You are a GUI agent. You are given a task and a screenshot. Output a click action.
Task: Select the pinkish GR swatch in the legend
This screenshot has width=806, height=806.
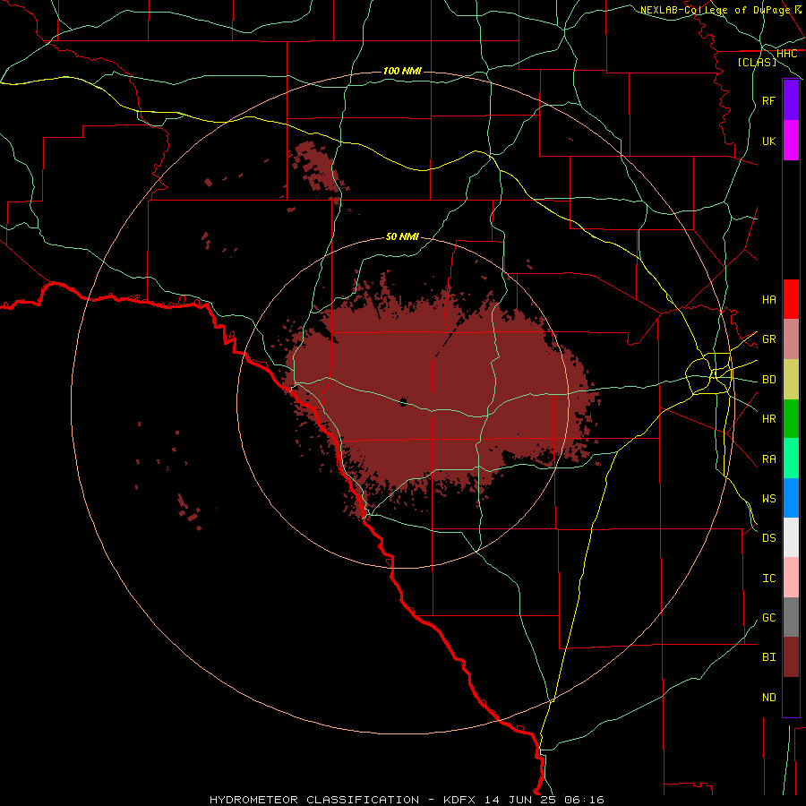tap(791, 339)
